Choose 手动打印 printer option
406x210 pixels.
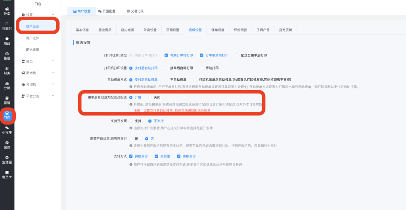pyautogui.click(x=202, y=68)
